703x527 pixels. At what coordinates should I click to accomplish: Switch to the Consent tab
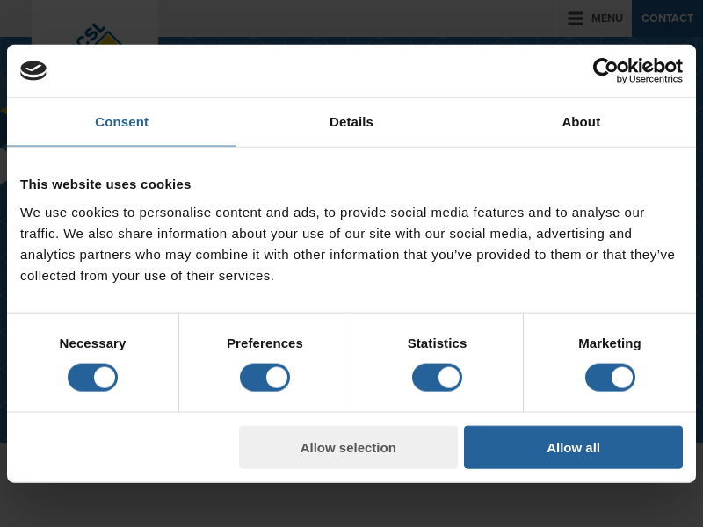(121, 122)
